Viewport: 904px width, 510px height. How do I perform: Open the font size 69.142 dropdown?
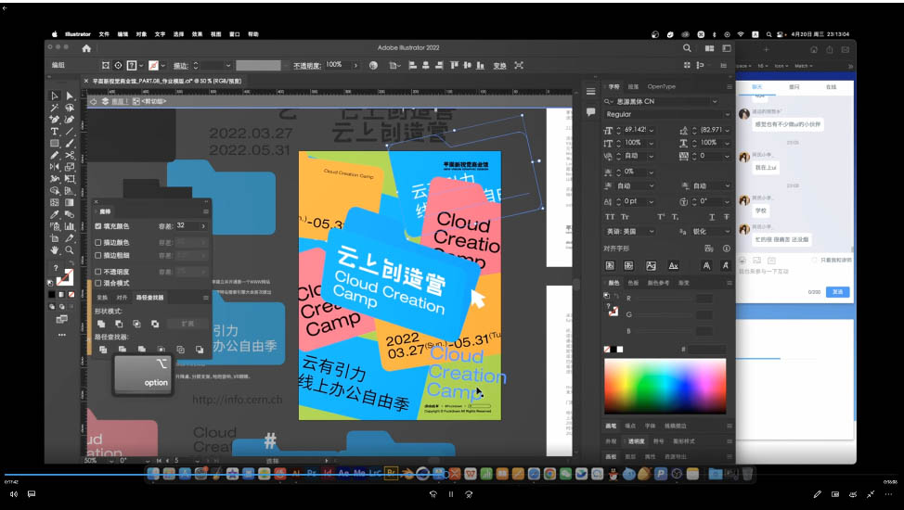652,130
